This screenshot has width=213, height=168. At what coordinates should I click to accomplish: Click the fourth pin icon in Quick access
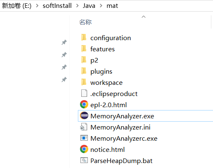(x=64, y=79)
